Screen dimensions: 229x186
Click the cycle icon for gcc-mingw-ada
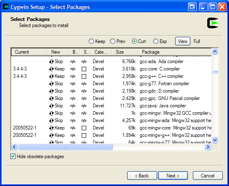pos(51,121)
